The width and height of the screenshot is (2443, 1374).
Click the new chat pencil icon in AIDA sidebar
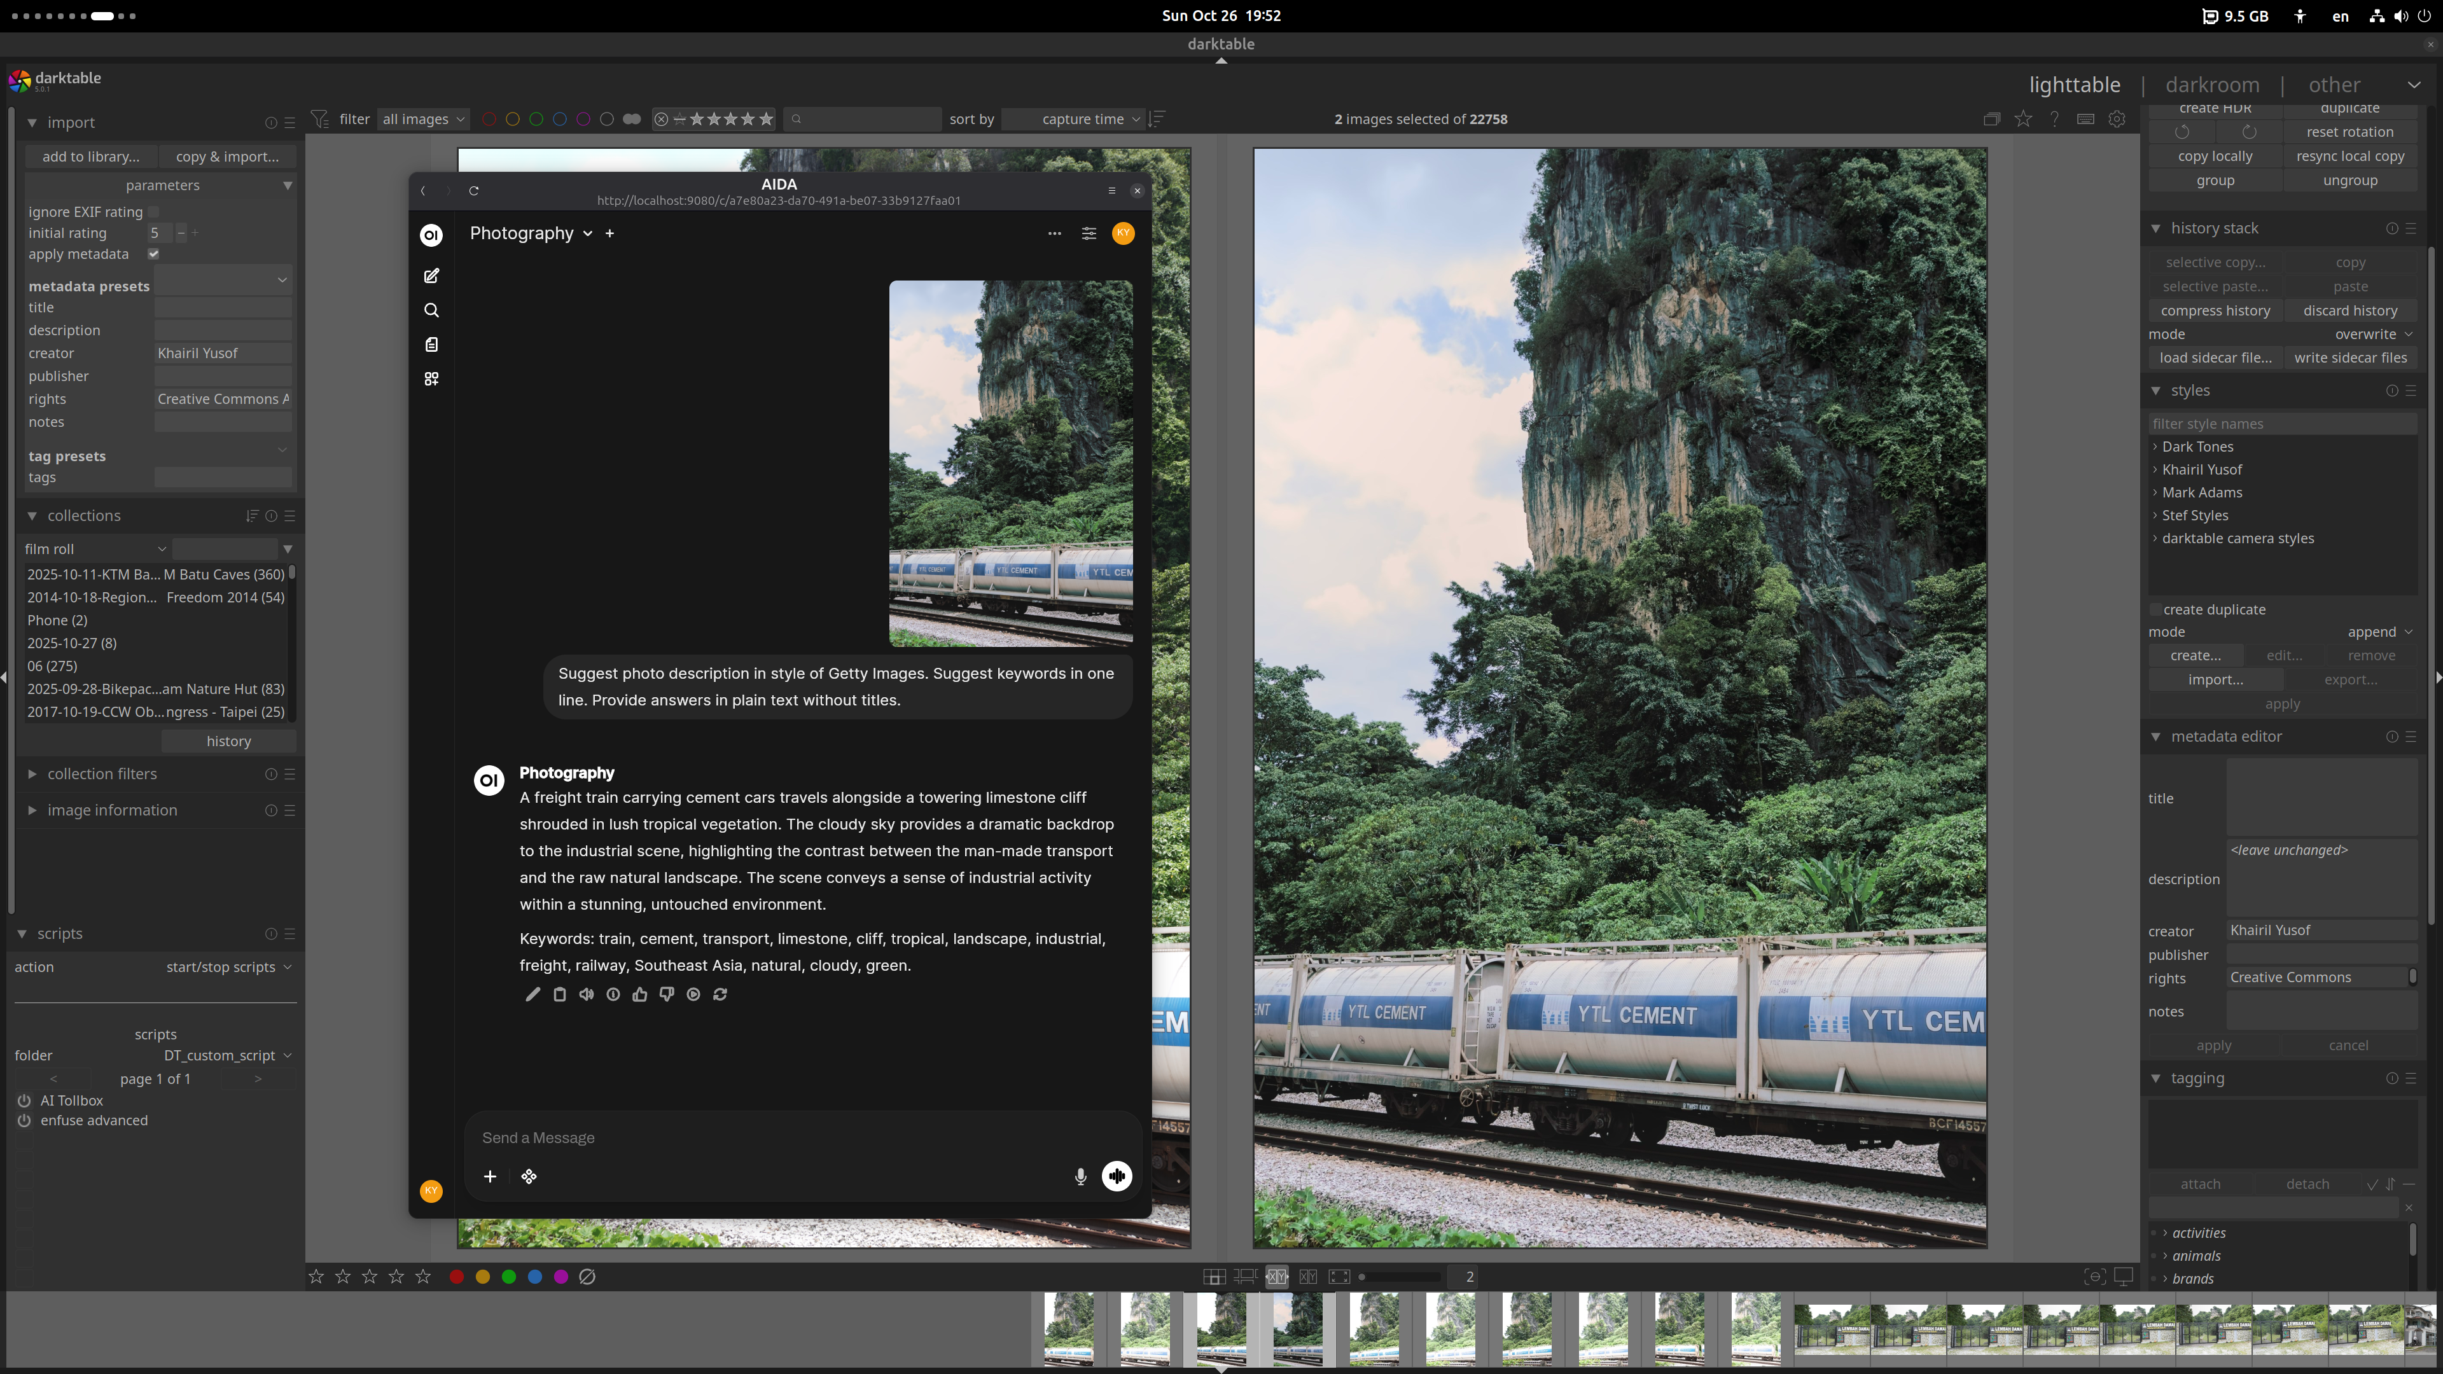pos(431,276)
